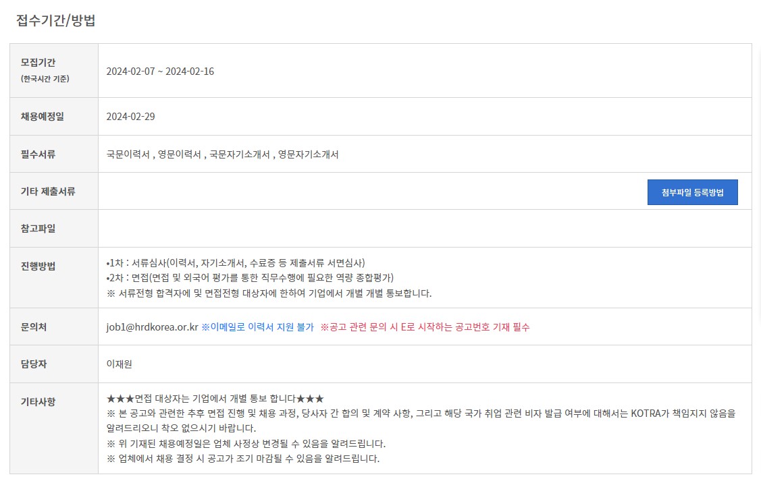This screenshot has width=761, height=483.
Task: Click the 채용예정일 row label
Action: [x=43, y=117]
